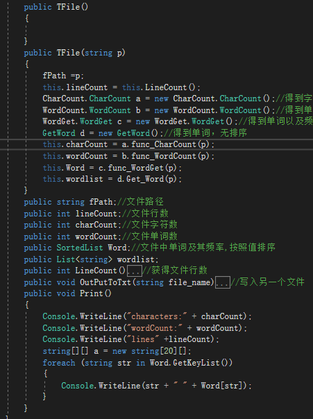Click 'public int charCount;' field declaration
This screenshot has width=313, height=419.
coord(73,225)
